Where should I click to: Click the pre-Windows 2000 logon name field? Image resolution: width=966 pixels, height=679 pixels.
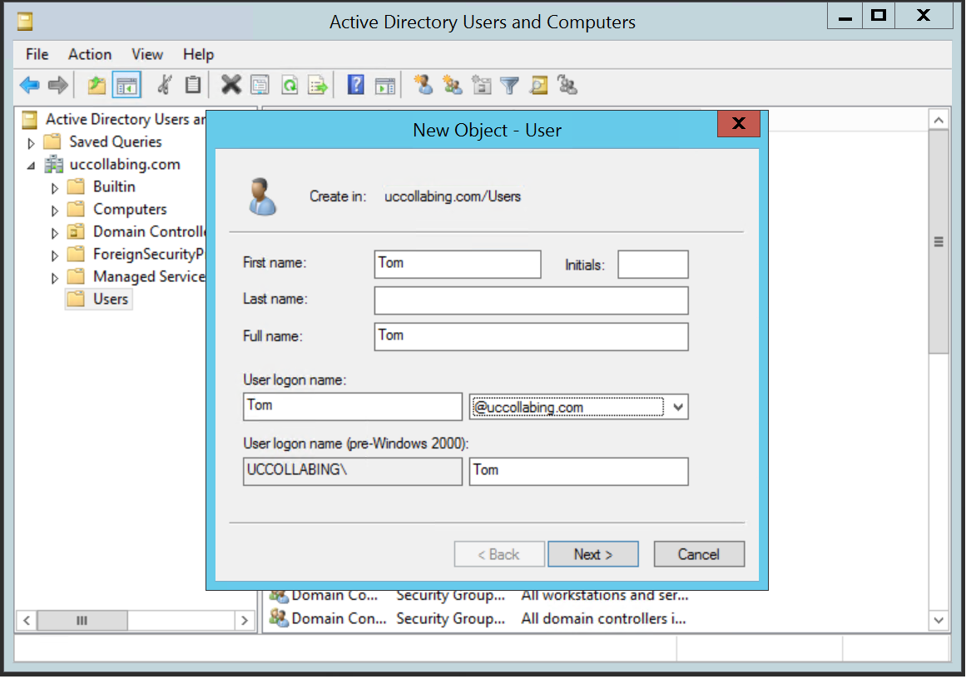[578, 471]
